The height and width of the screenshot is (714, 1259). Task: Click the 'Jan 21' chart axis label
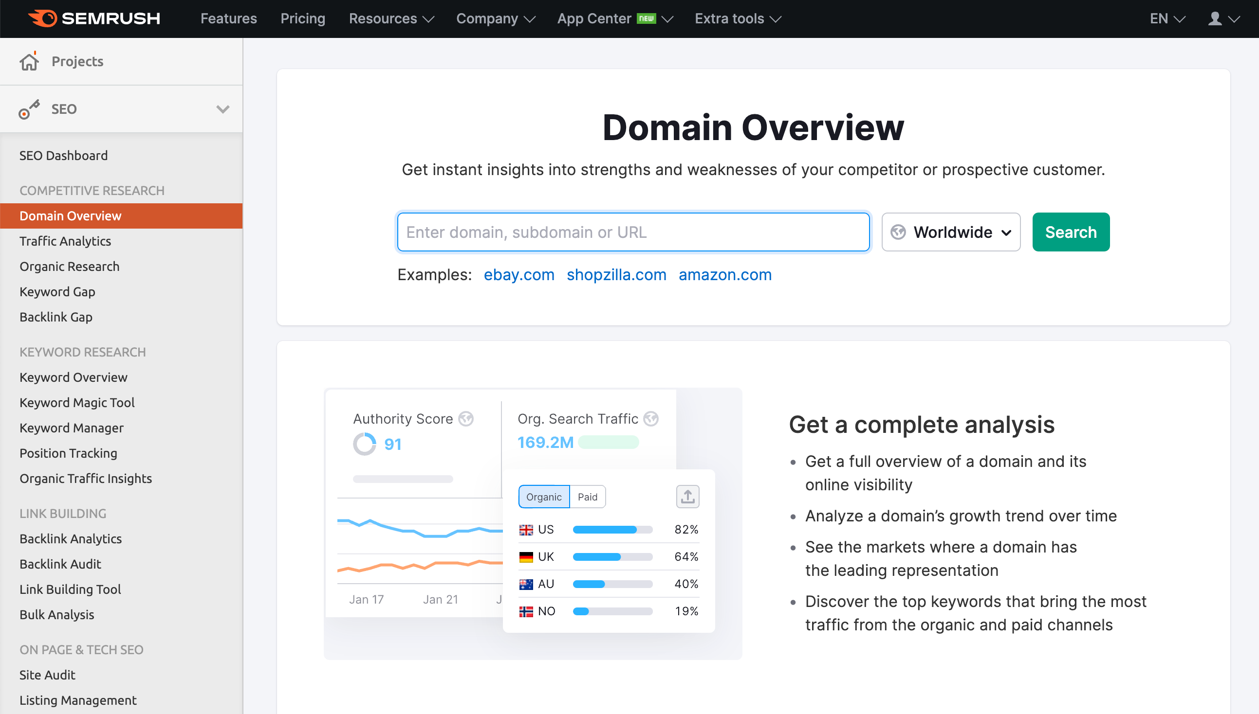(x=440, y=600)
